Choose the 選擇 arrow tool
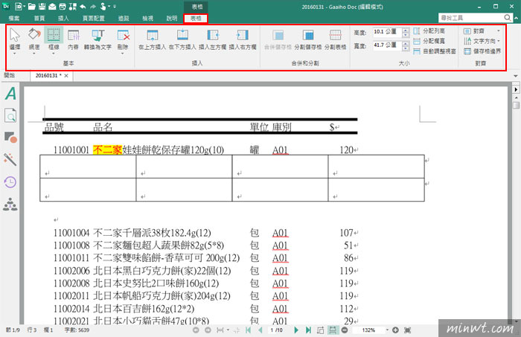521x337 pixels. click(x=15, y=34)
